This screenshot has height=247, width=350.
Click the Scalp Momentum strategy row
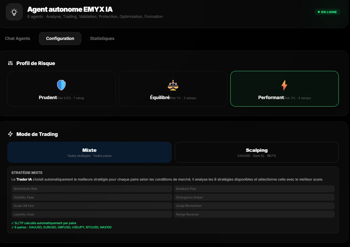(x=254, y=206)
